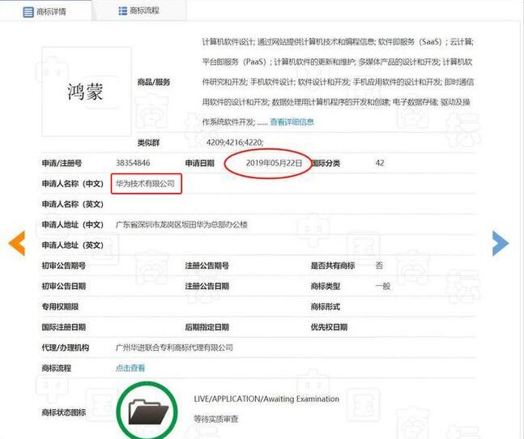Click the 后期指定日期 label
The height and width of the screenshot is (439, 524).
207,327
